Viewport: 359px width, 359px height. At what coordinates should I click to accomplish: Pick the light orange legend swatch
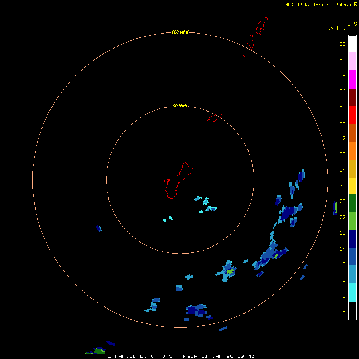352,151
